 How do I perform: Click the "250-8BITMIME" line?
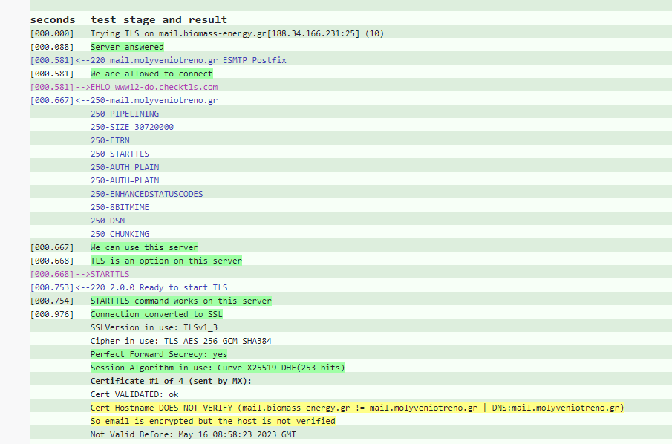120,207
